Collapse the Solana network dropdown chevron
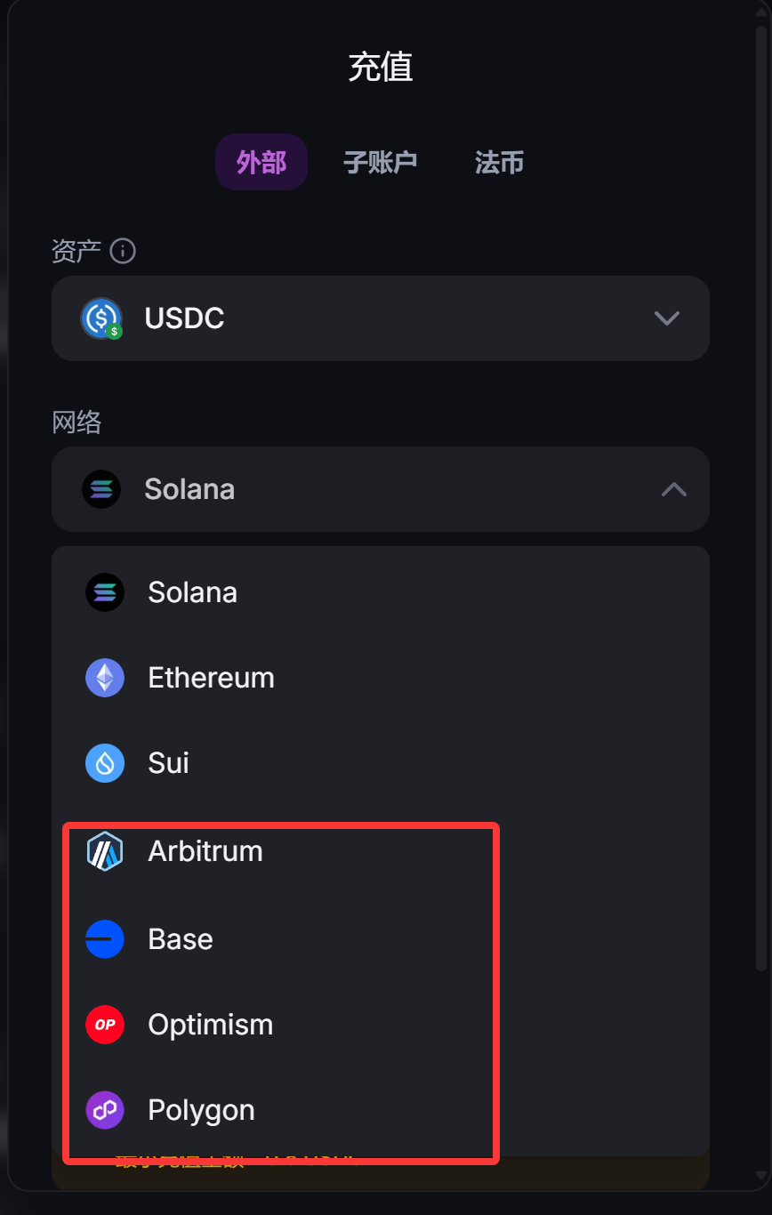The height and width of the screenshot is (1215, 772). [673, 489]
